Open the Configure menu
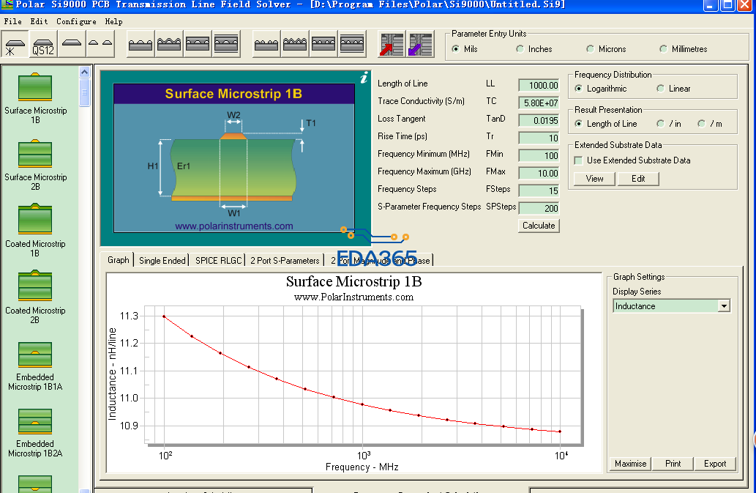Viewport: 756px width, 493px height. pyautogui.click(x=76, y=21)
